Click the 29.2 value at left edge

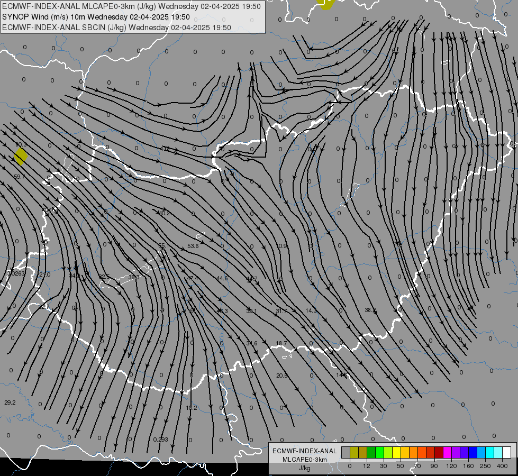pyautogui.click(x=10, y=402)
